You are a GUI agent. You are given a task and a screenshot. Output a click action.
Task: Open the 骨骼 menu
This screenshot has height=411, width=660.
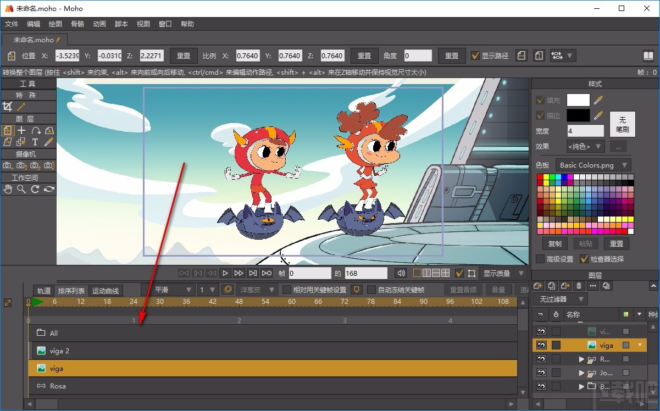coord(77,24)
